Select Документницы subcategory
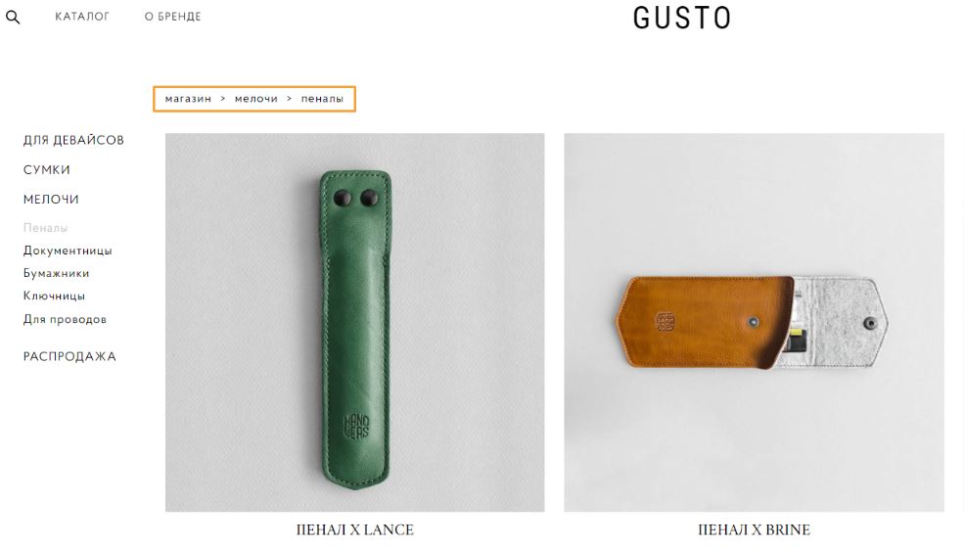This screenshot has width=964, height=548. [68, 251]
